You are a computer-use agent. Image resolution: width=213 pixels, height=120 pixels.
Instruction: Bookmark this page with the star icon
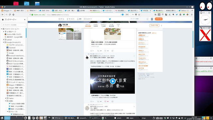click(139, 15)
